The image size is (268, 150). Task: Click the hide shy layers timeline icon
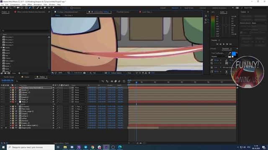point(112,82)
